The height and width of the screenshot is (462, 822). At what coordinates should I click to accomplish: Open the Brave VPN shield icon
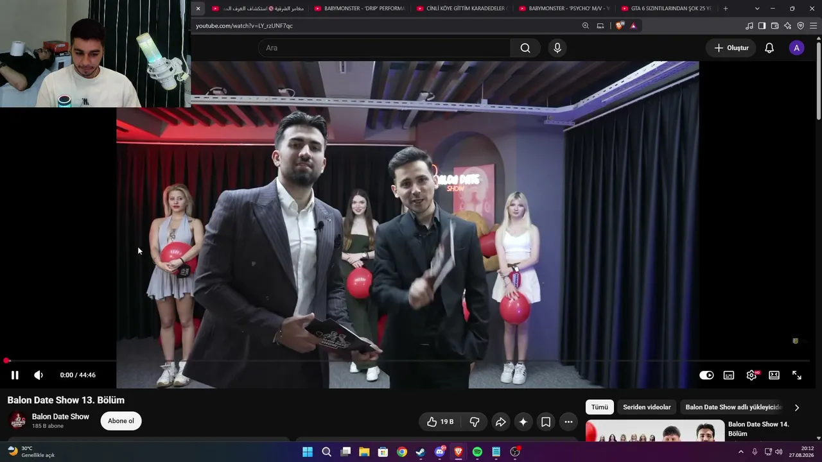[x=800, y=26]
